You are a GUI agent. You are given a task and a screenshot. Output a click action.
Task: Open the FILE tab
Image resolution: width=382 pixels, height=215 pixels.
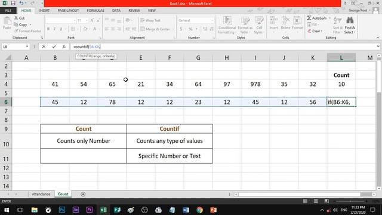coord(8,11)
